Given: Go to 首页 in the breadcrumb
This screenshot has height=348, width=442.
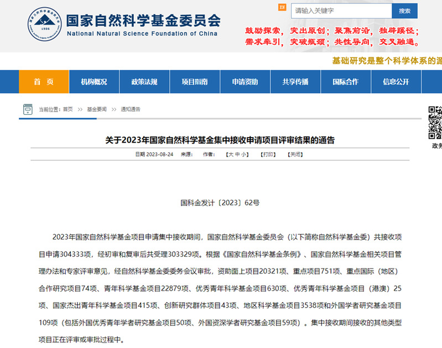Looking at the screenshot, I should coord(67,109).
